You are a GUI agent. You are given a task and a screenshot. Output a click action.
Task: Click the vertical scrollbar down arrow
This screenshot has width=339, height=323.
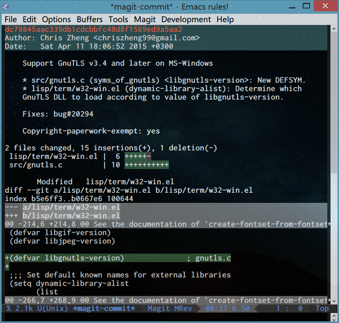334,301
